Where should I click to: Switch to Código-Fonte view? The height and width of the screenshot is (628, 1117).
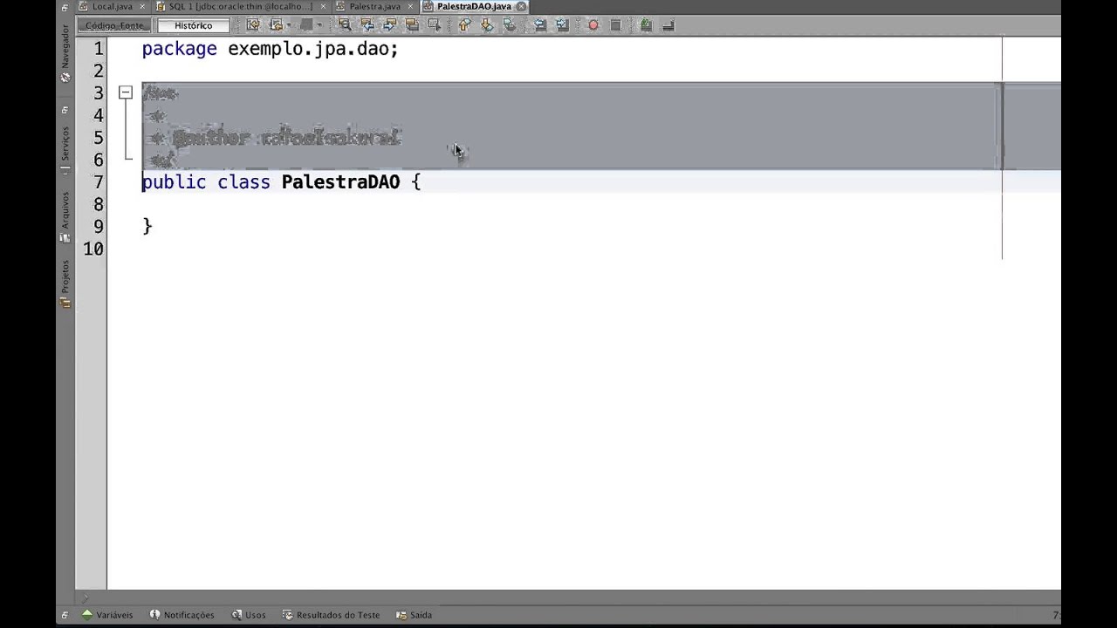click(115, 25)
